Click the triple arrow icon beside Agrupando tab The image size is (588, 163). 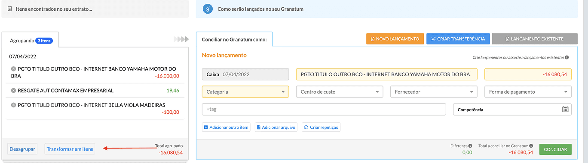[x=181, y=39]
